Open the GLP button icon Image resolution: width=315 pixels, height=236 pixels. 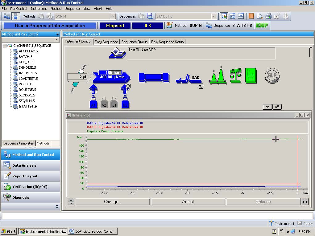click(271, 75)
